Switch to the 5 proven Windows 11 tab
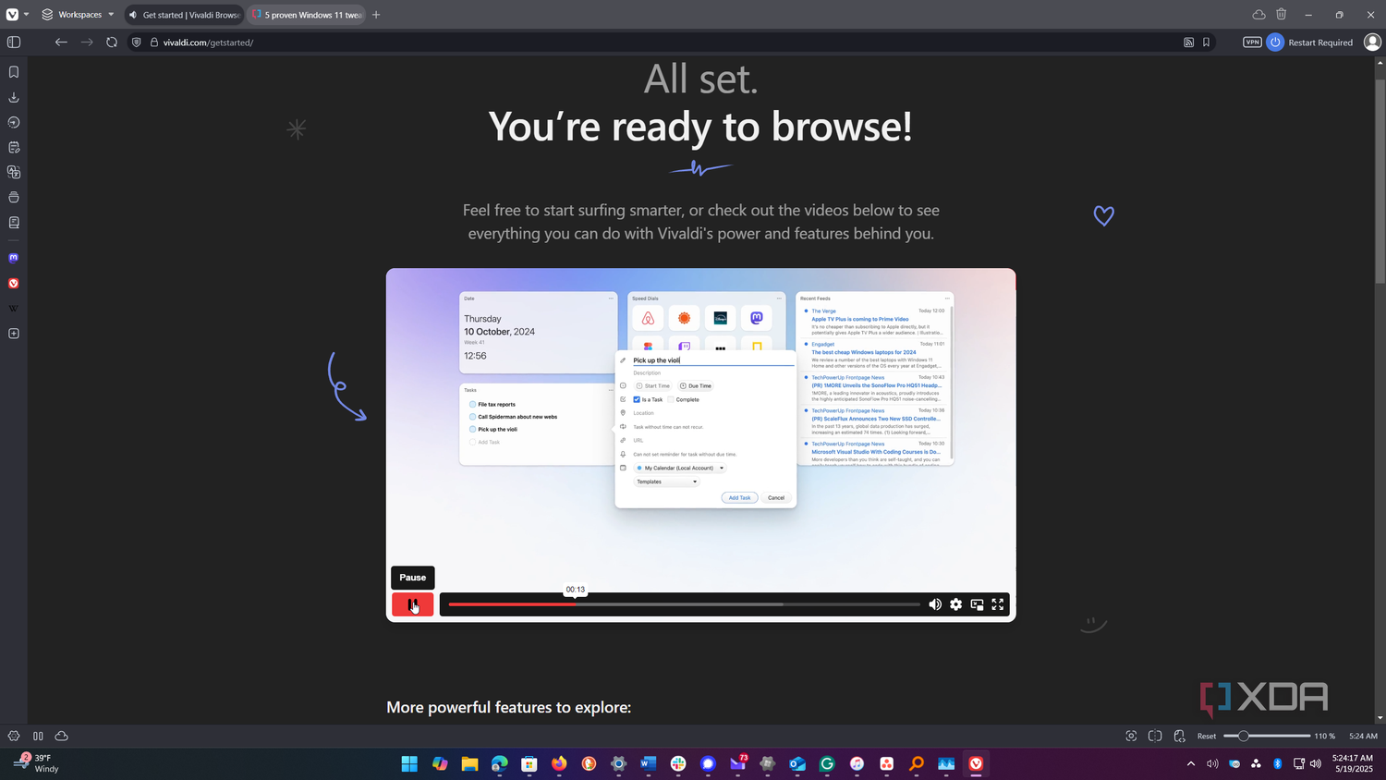This screenshot has height=780, width=1386. [x=307, y=15]
